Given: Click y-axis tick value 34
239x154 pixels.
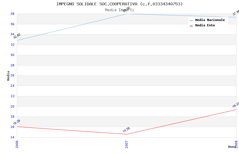Looking at the screenshot, I should (12, 34).
